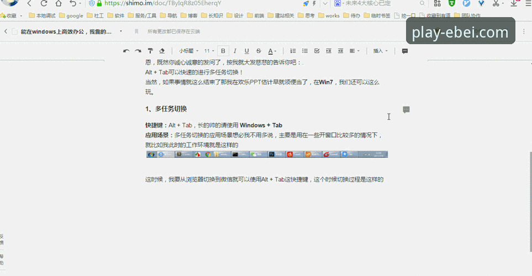Expand the document title dropdown arrow
Screen dimensions: 532x276
pos(121,31)
